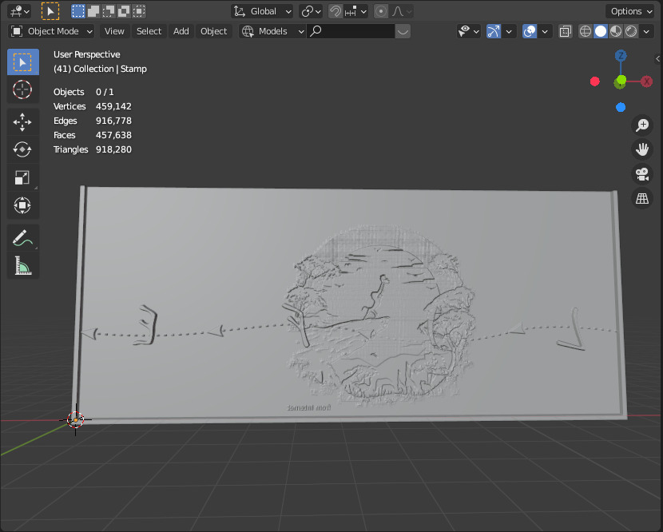663x532 pixels.
Task: Click the Zoom magnifier viewport button
Action: 642,125
